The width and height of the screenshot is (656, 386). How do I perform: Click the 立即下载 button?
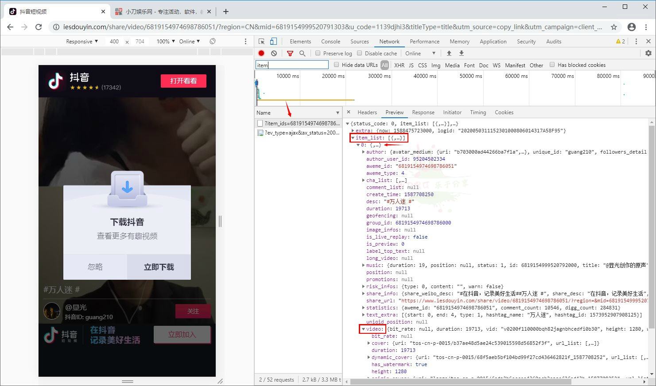pos(159,267)
